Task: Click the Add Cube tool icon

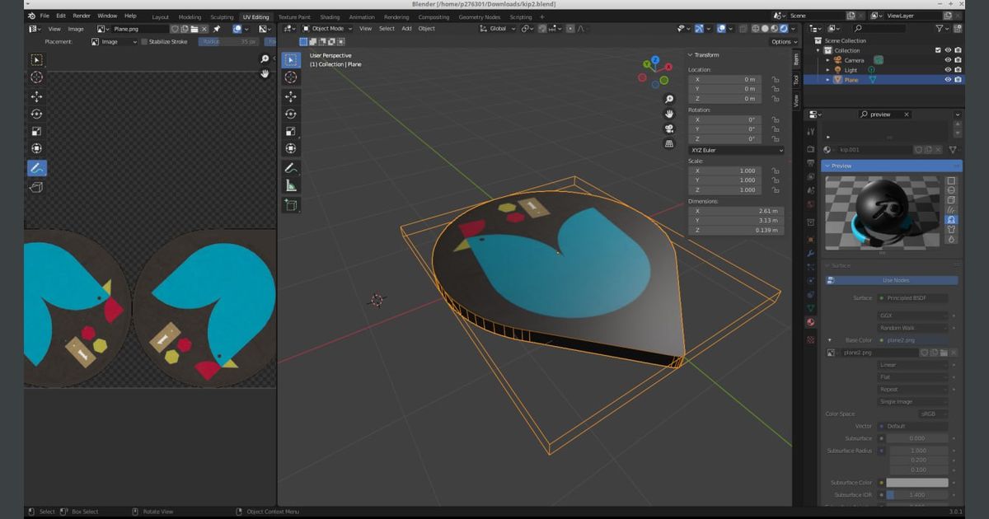Action: [291, 205]
